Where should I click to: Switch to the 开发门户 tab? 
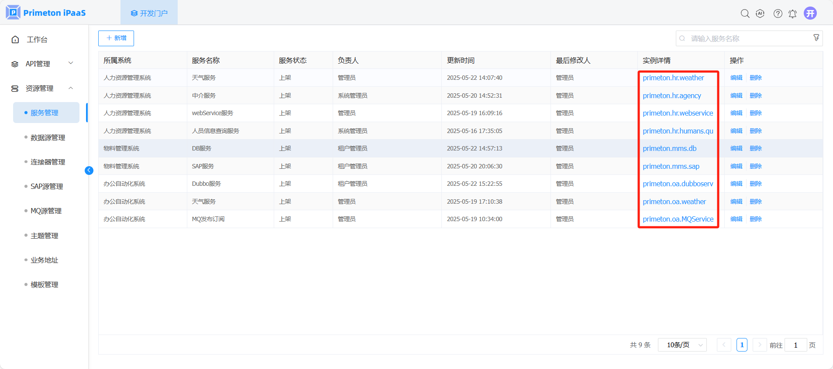(149, 13)
